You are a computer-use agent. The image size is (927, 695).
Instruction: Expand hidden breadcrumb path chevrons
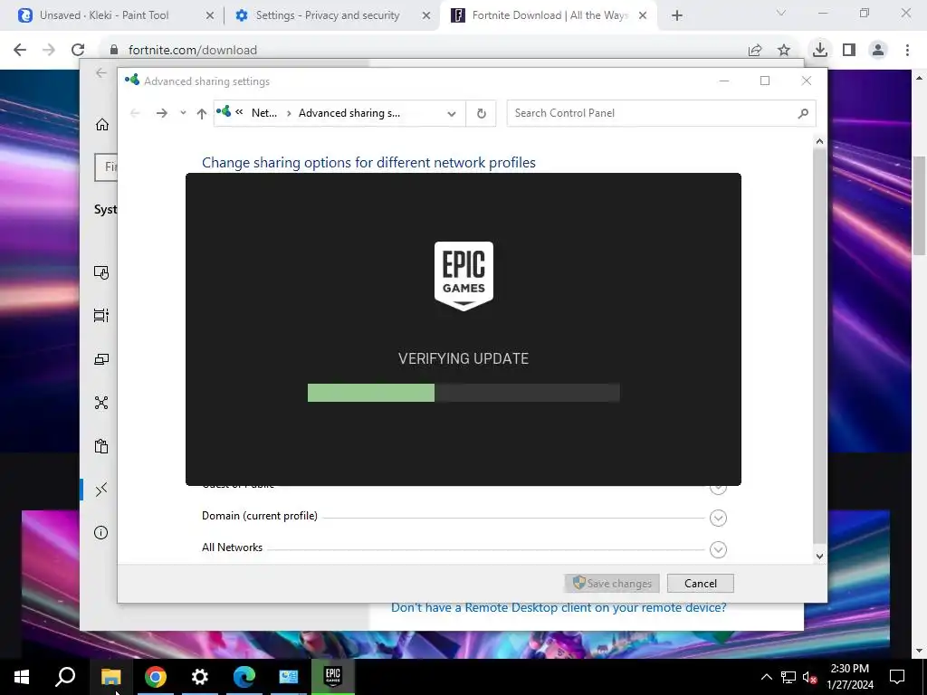coord(239,111)
